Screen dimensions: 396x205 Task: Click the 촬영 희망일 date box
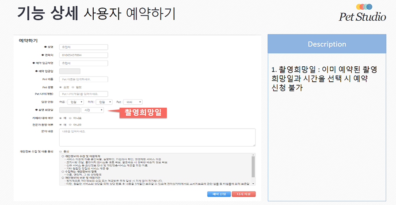(x=69, y=110)
